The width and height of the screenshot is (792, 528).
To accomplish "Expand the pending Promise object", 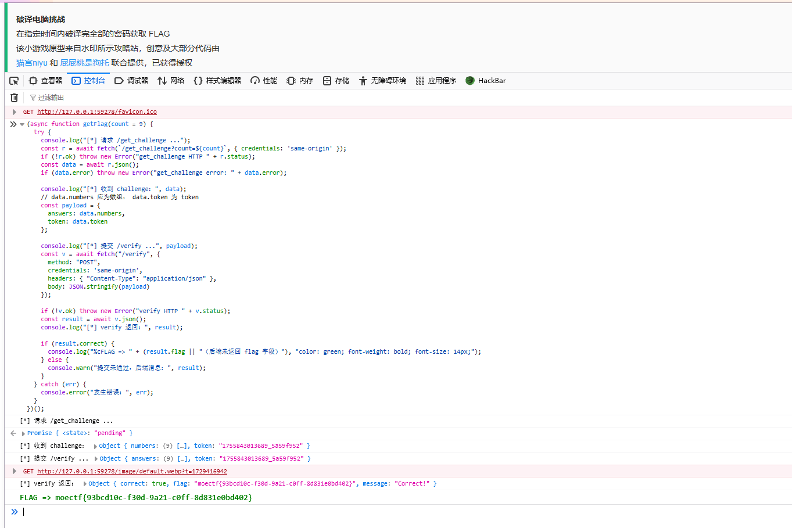I will pos(23,433).
